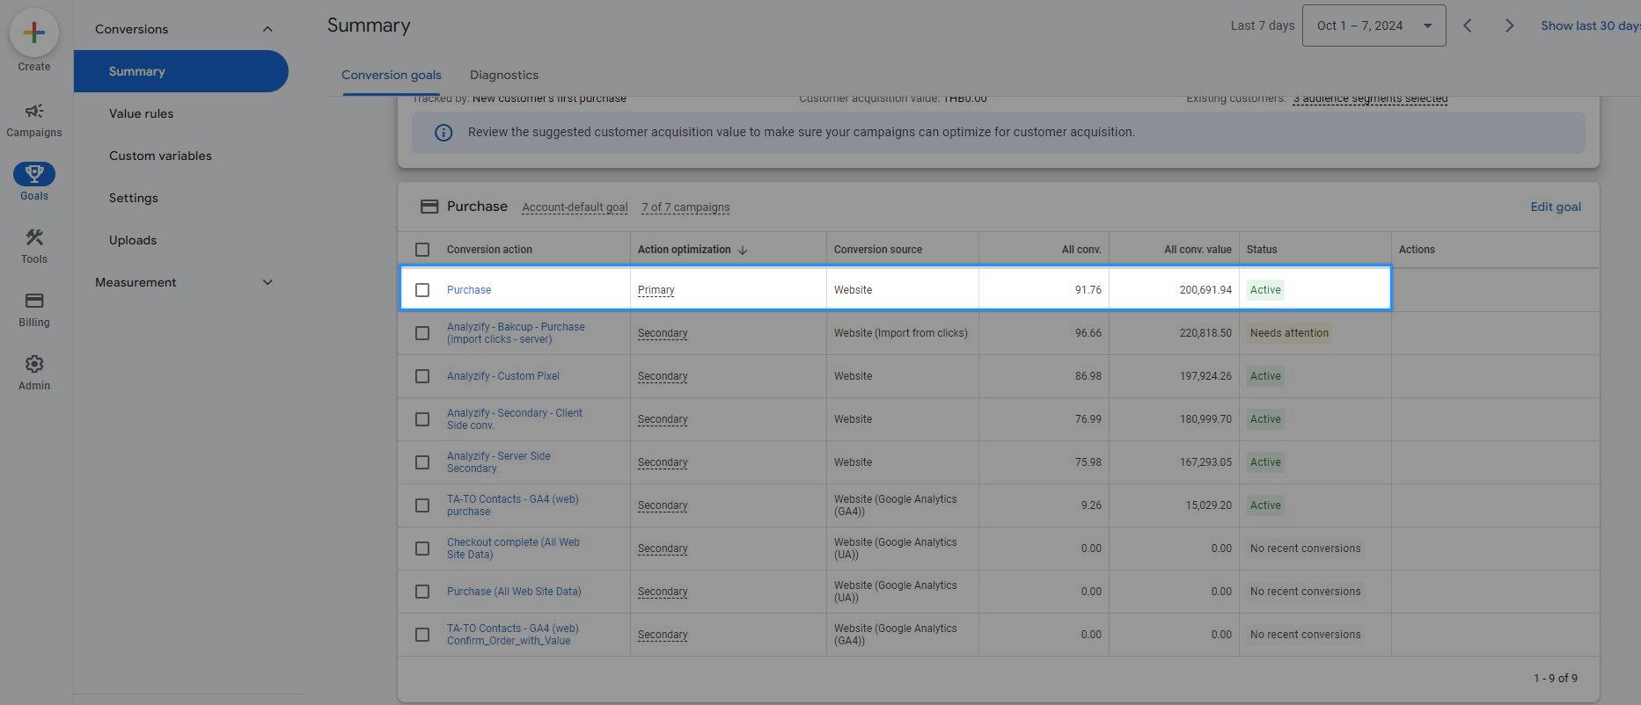The image size is (1641, 705).
Task: Sort by Conversion source column header
Action: coord(878,250)
